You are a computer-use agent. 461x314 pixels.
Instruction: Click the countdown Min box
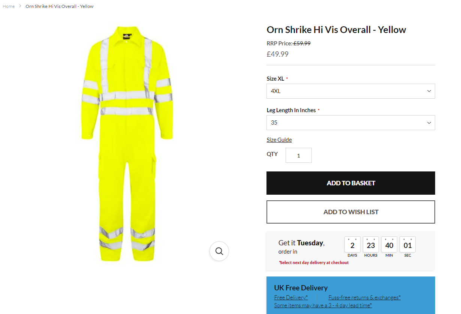[x=389, y=245]
